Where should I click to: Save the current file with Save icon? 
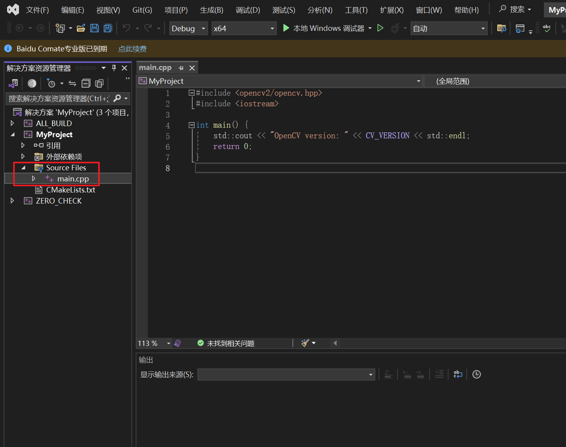click(x=95, y=28)
